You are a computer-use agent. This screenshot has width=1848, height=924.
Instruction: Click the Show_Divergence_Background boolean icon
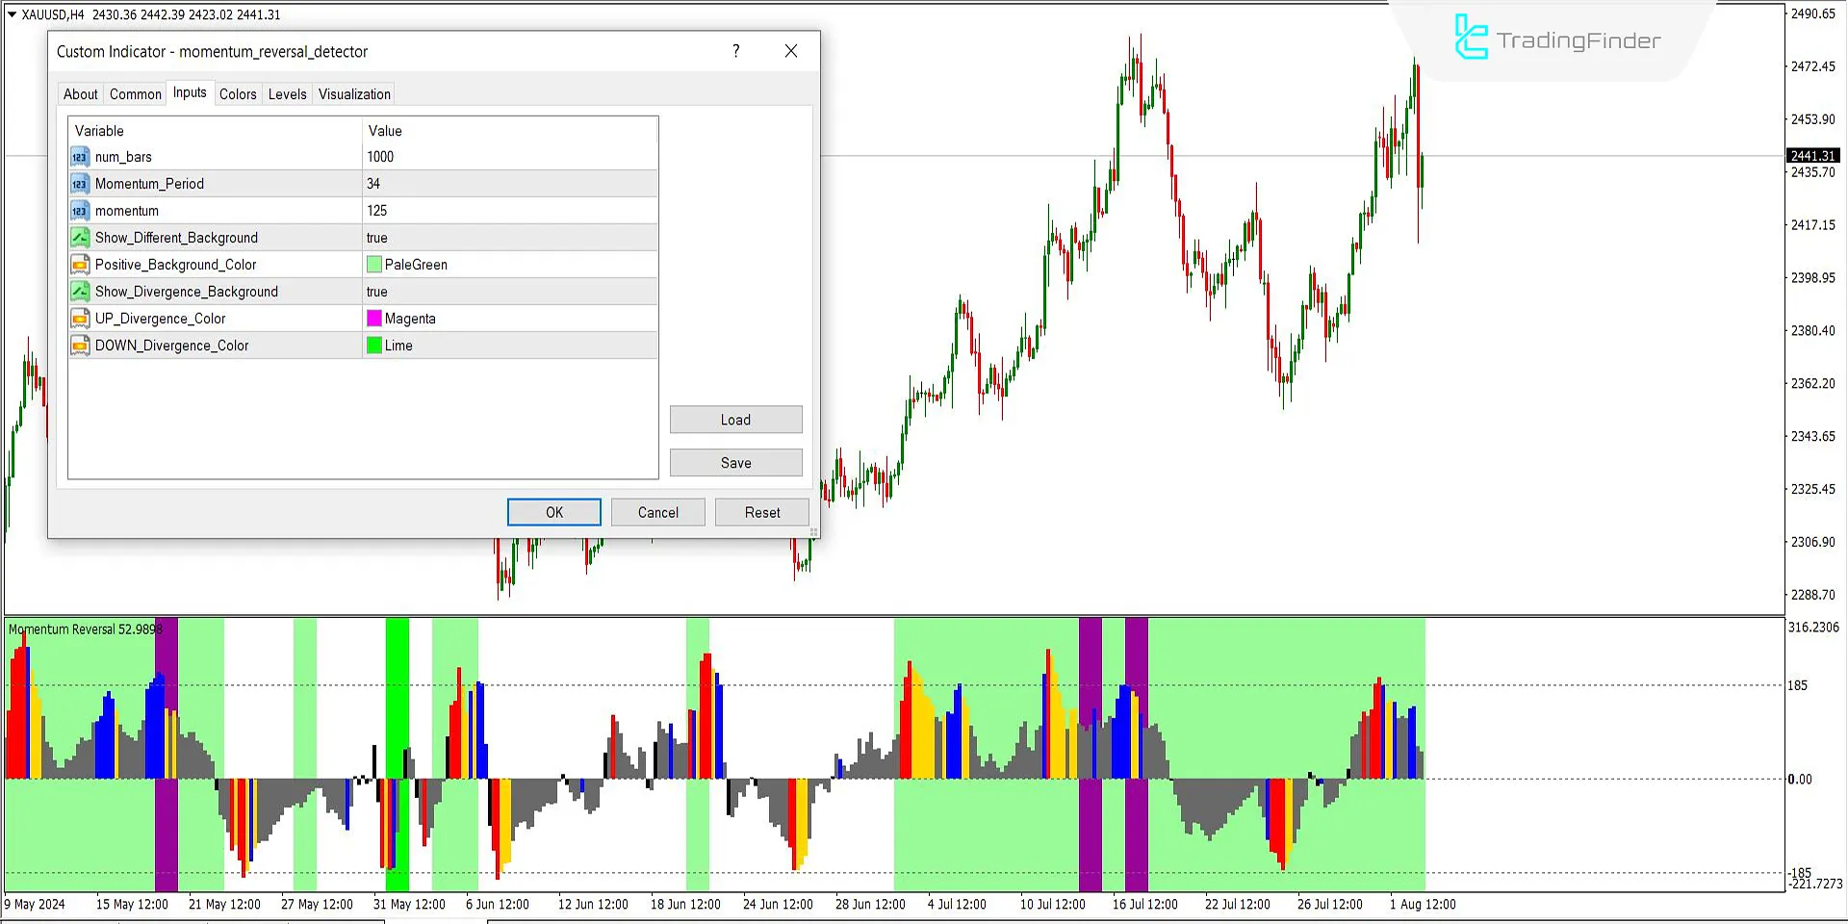point(80,292)
